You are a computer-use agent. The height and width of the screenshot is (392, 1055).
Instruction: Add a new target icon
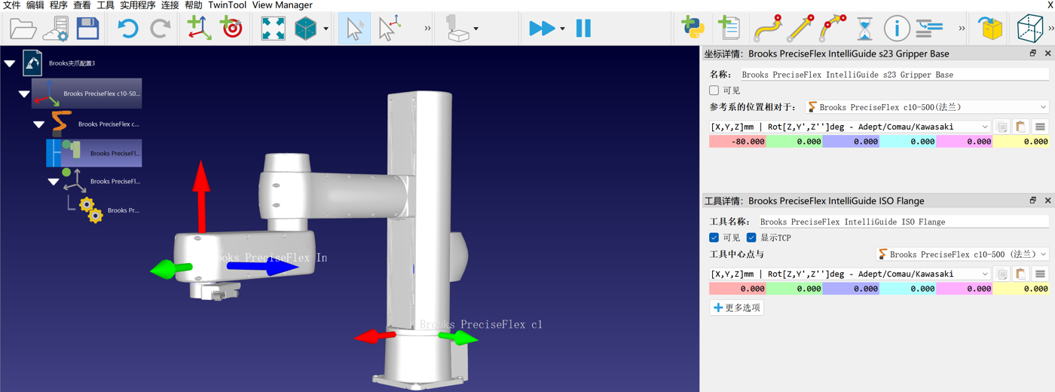coord(232,29)
